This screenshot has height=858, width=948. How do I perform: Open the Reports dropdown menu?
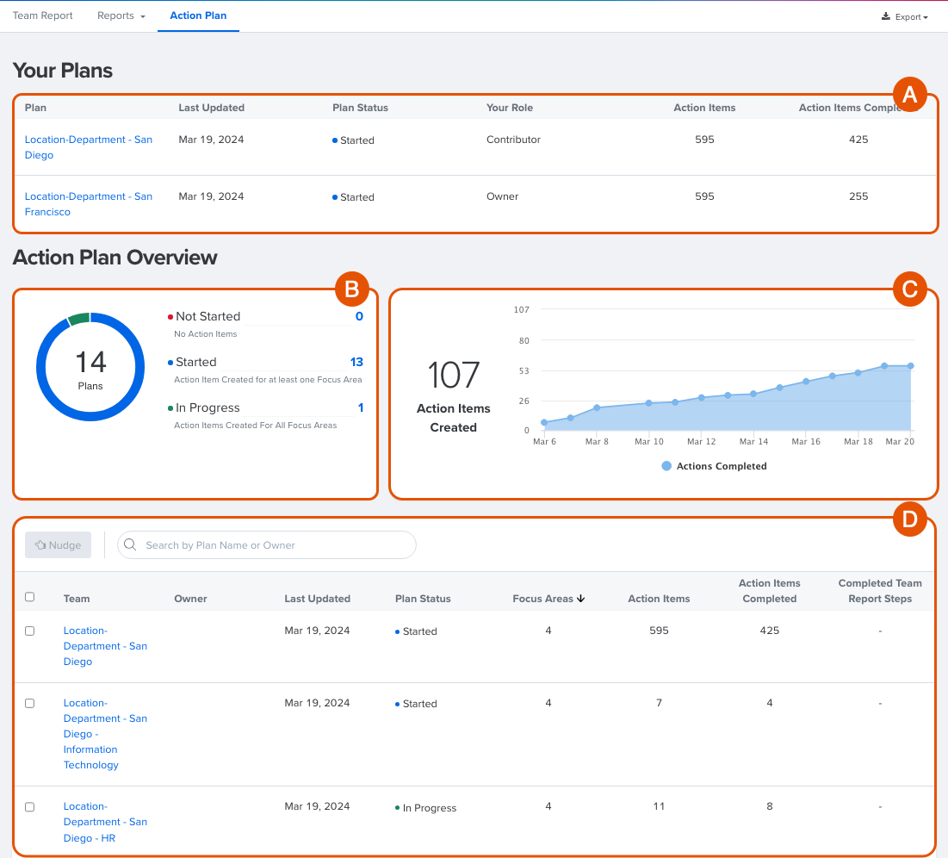[121, 16]
